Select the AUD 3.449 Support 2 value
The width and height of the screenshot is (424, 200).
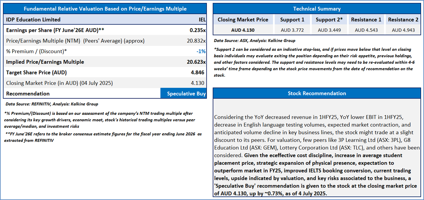pos(329,30)
